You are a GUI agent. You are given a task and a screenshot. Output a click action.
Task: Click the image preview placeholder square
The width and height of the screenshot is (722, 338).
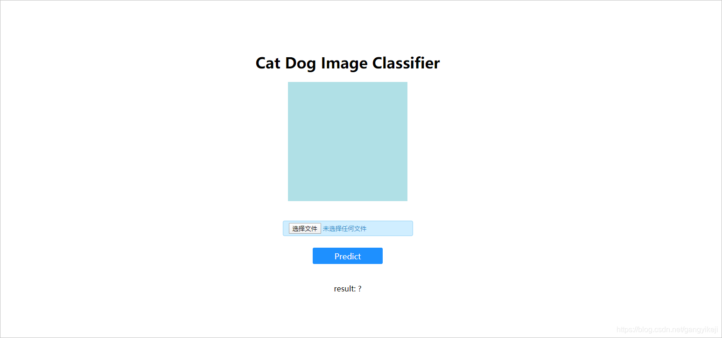point(348,141)
